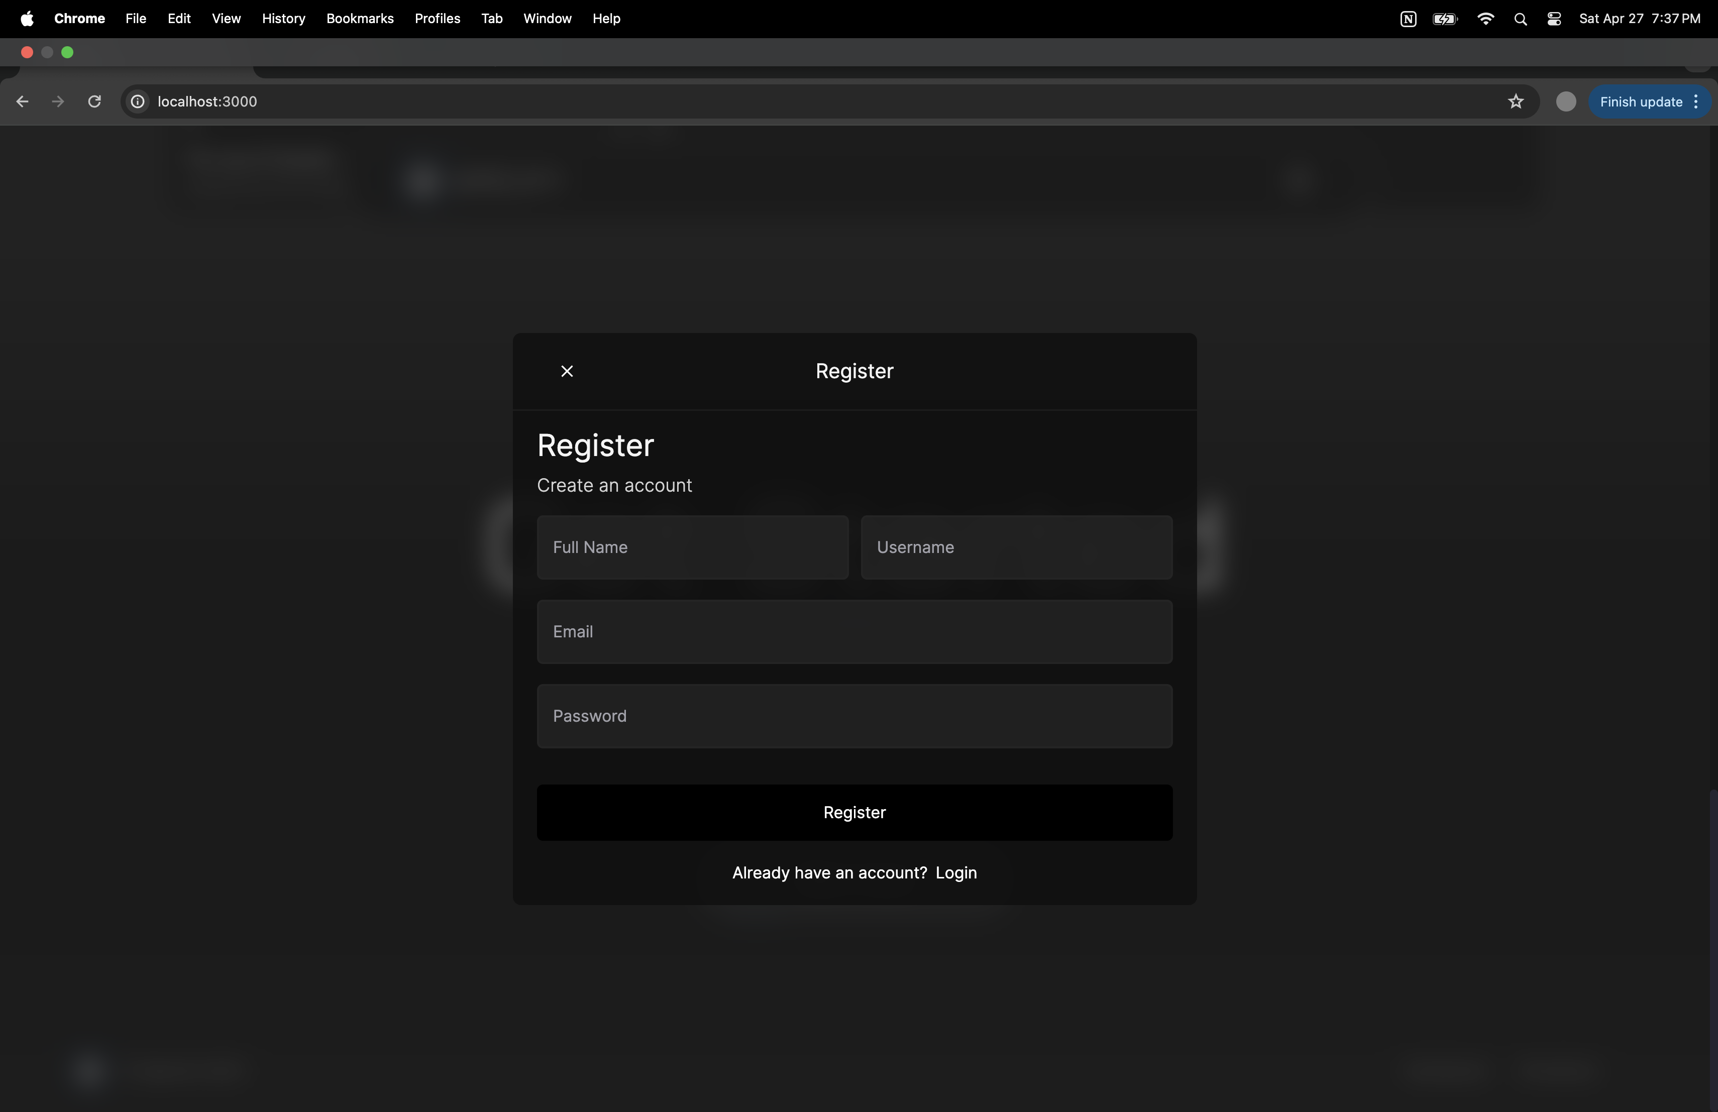Reload the localhost page

94,102
